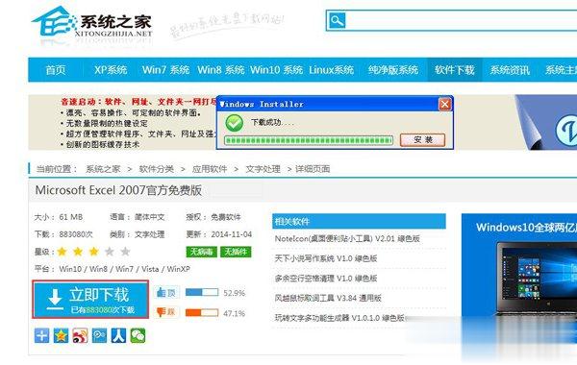Open 天下小说写作系统 V1.0 link
Screen dimensions: 577x365
(326, 258)
